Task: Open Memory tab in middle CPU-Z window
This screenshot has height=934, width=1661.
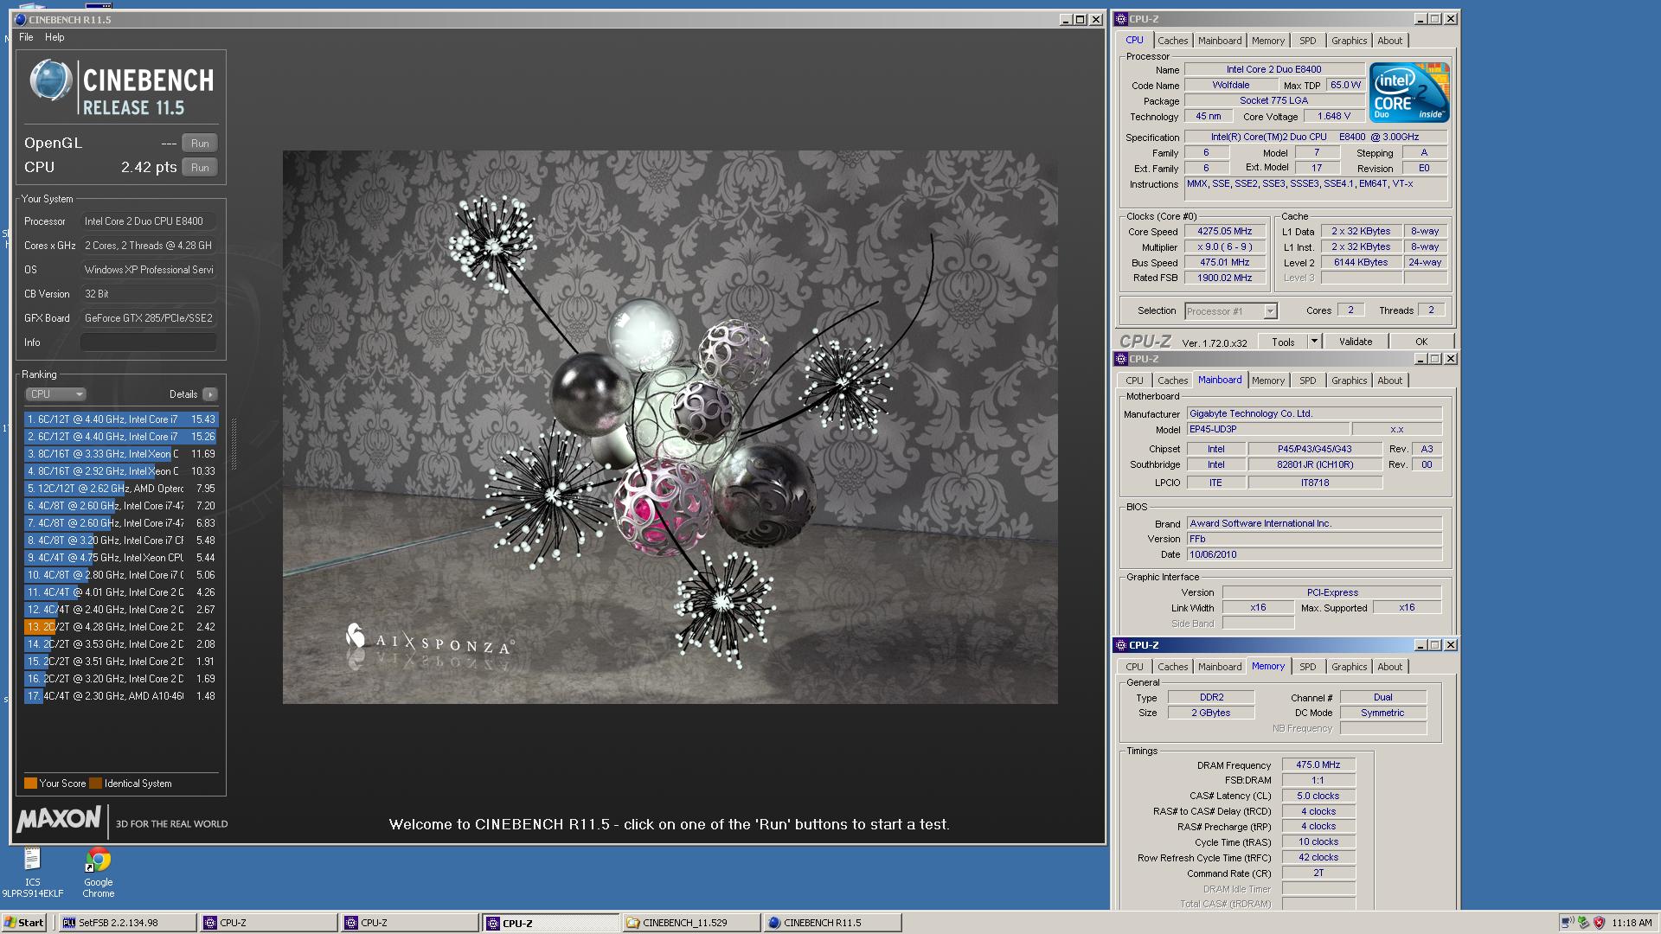Action: pos(1267,381)
